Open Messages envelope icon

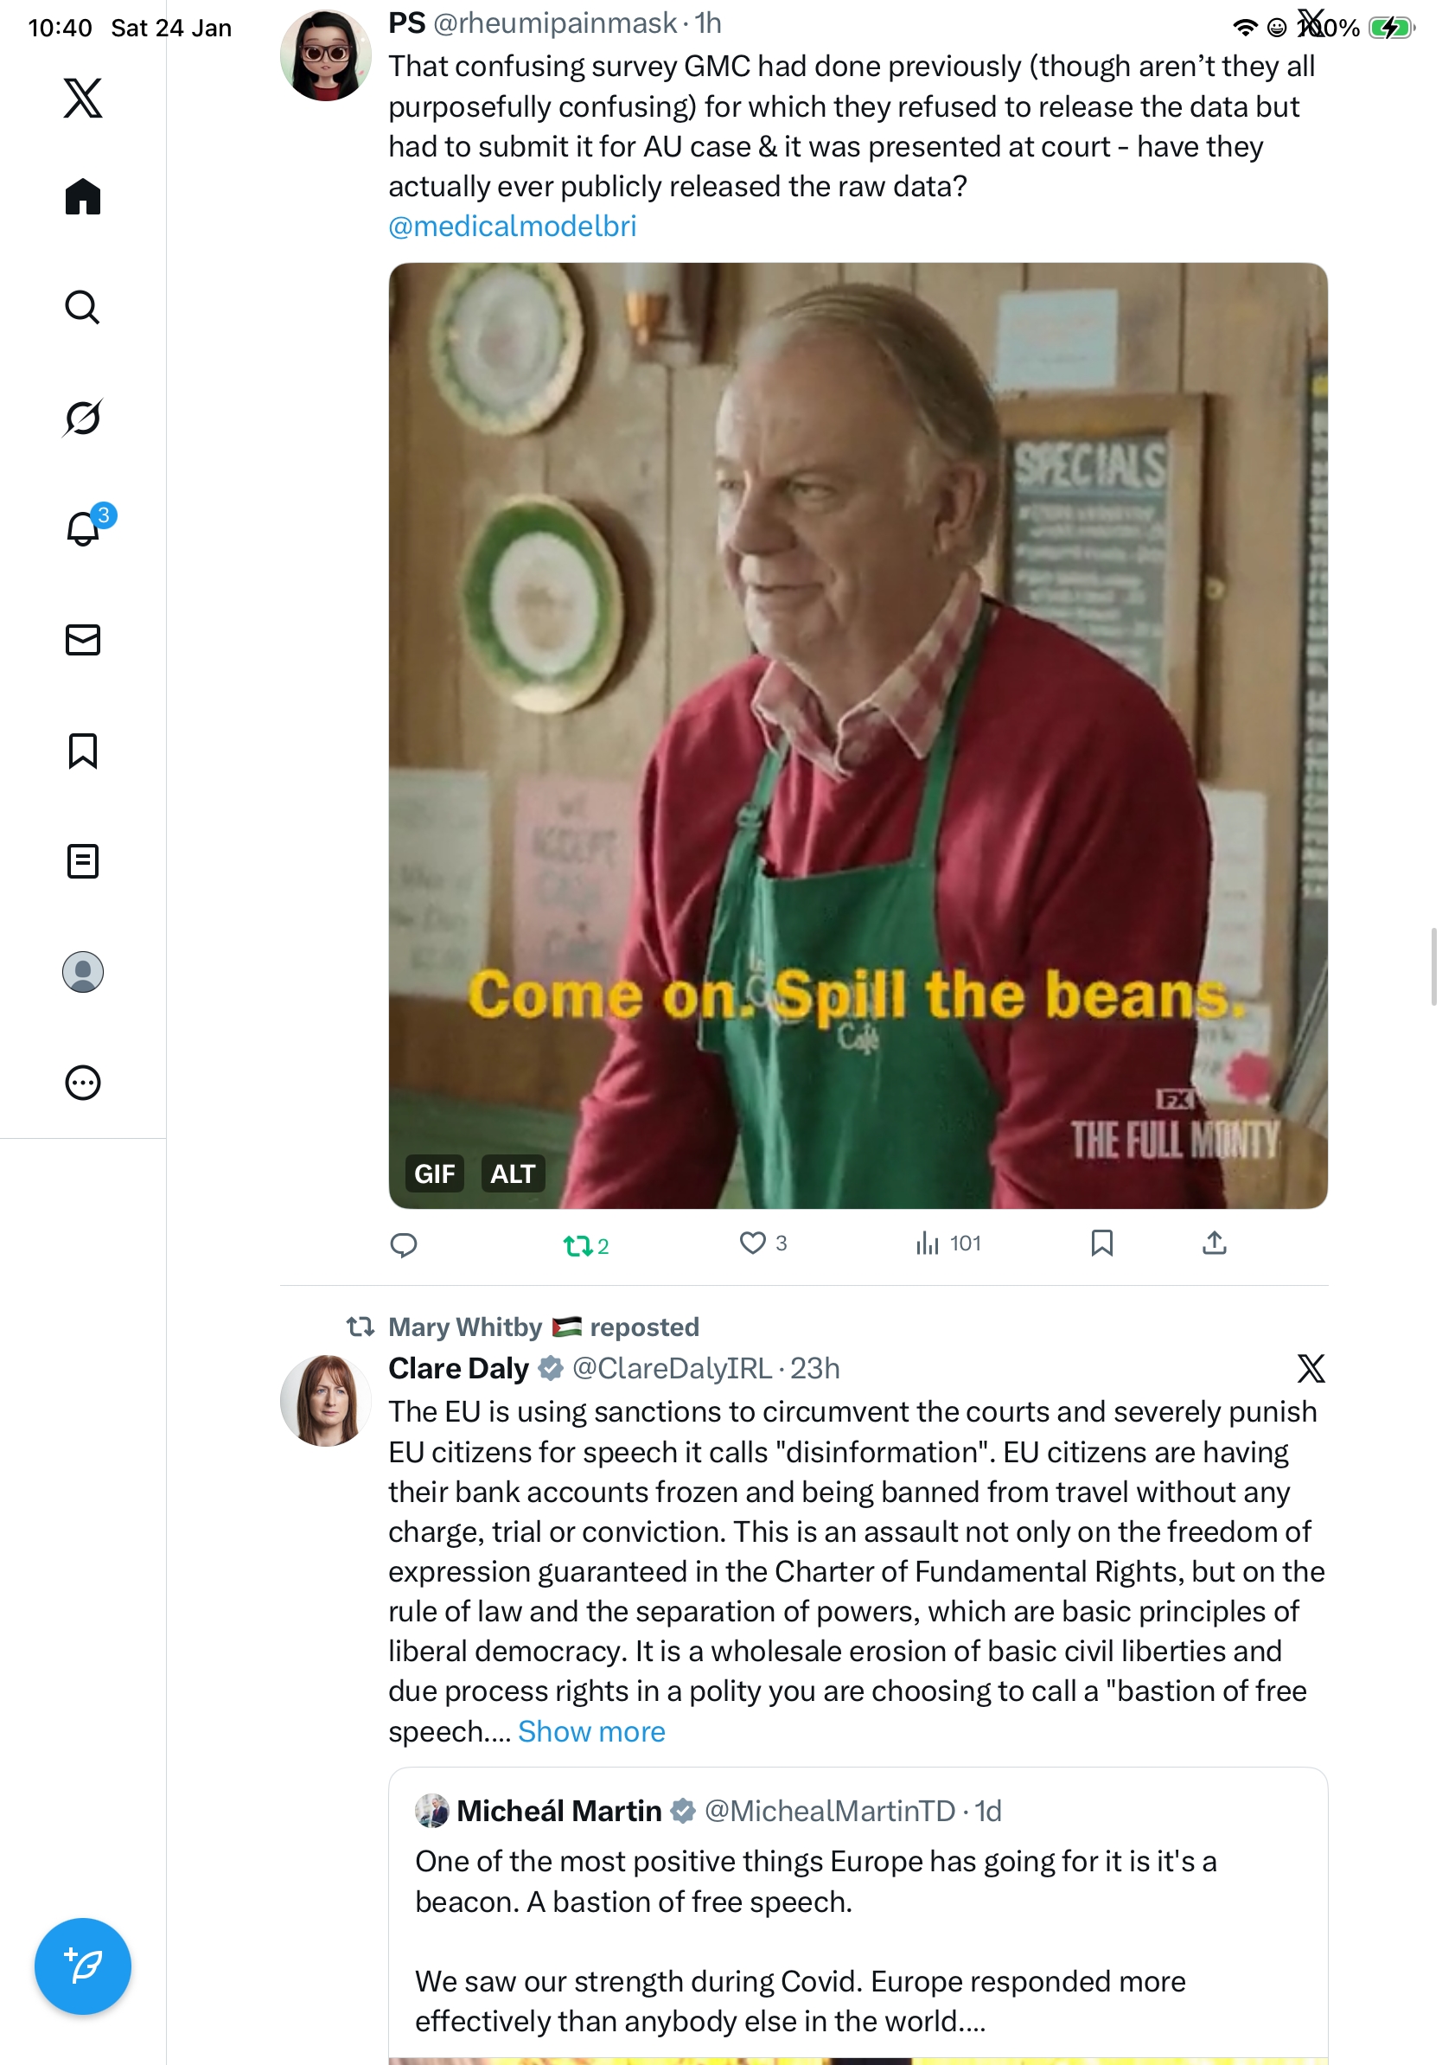point(83,639)
